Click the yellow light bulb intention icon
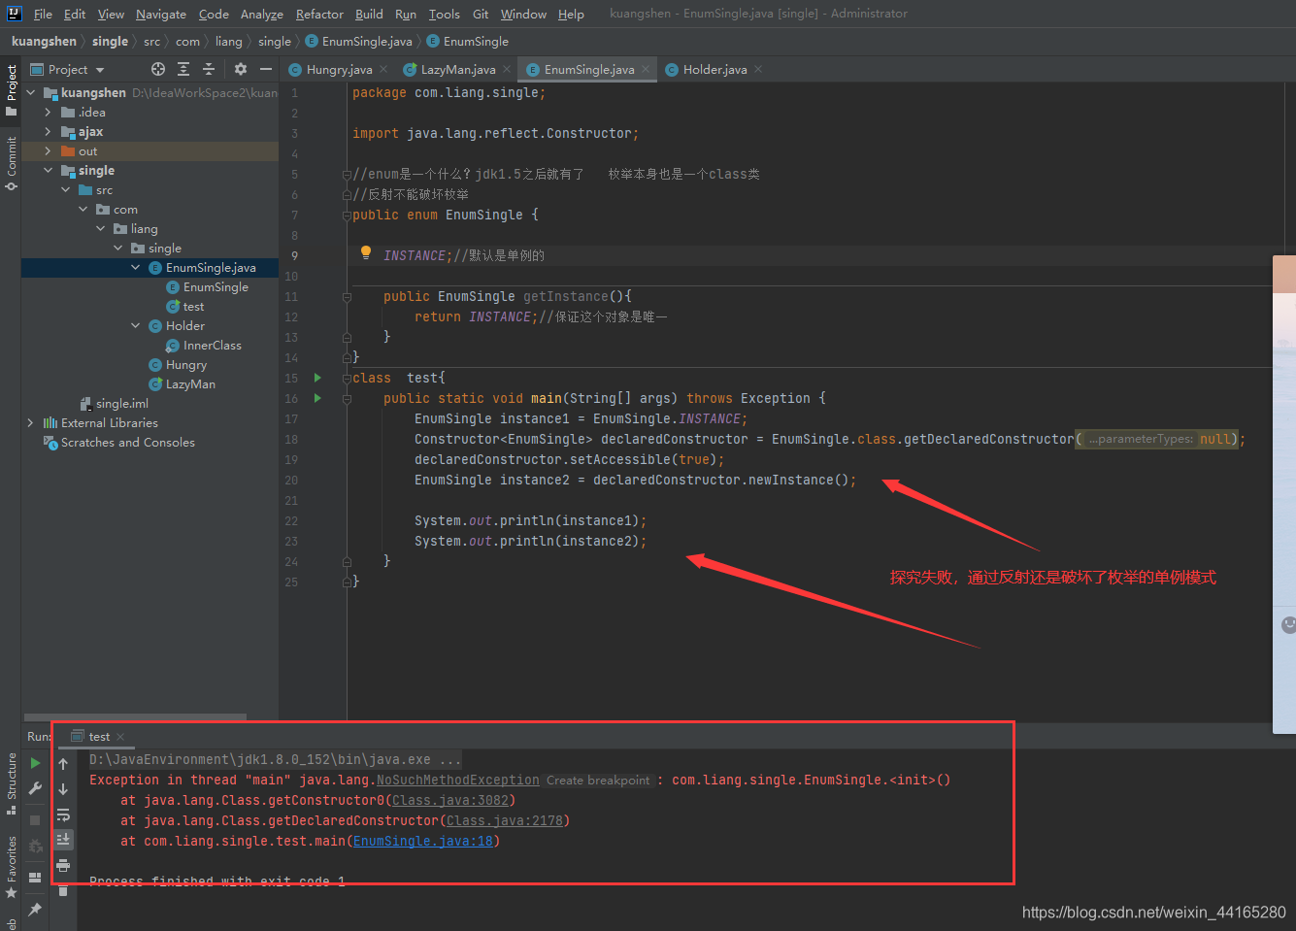This screenshot has height=931, width=1296. [x=366, y=252]
